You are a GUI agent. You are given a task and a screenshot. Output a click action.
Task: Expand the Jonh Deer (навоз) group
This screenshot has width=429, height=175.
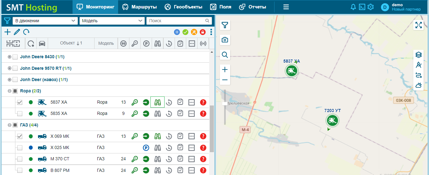pos(9,80)
